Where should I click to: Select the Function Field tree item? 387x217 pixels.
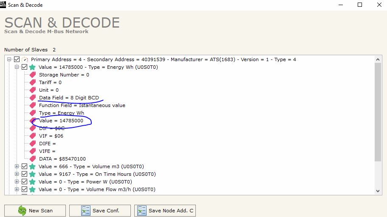(82, 105)
